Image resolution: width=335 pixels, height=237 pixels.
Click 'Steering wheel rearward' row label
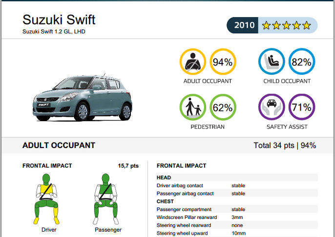point(184,225)
